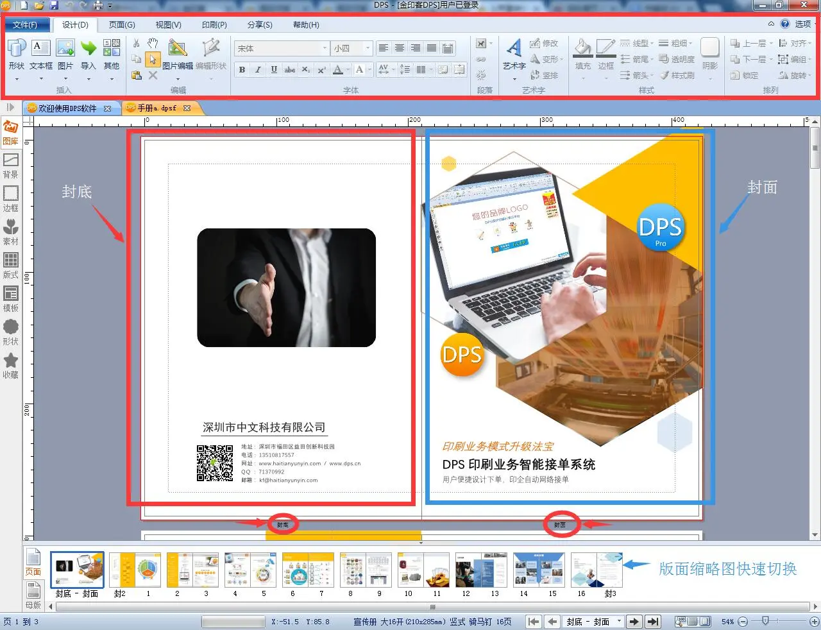Open the 封底 - 封面 page selector dropdown
The image size is (821, 630).
tap(619, 622)
